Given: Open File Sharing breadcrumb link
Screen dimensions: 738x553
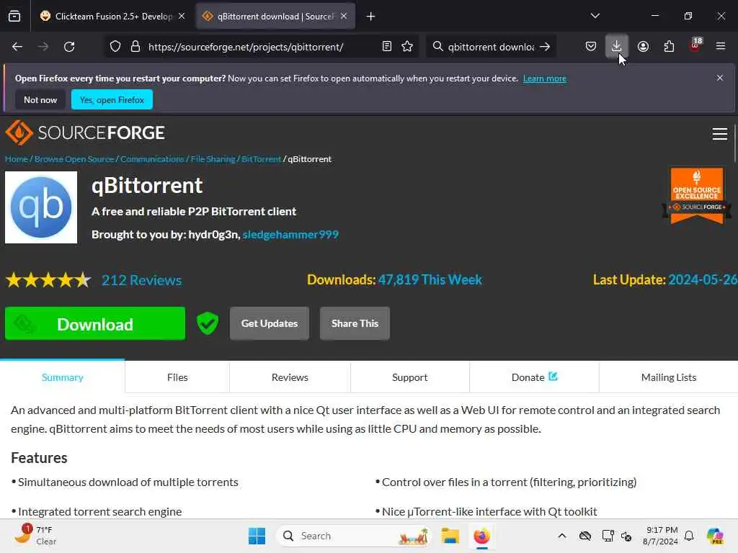Looking at the screenshot, I should pyautogui.click(x=213, y=159).
